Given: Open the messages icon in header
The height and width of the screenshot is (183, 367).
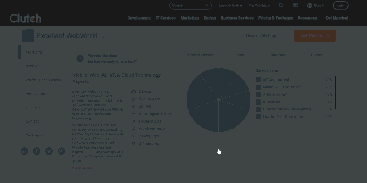Looking at the screenshot, I should click(295, 5).
